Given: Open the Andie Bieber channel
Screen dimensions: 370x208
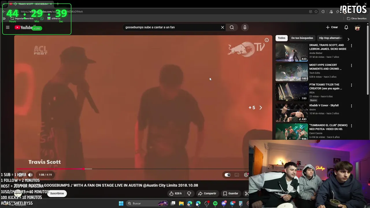Looking at the screenshot, I should click(316, 53).
